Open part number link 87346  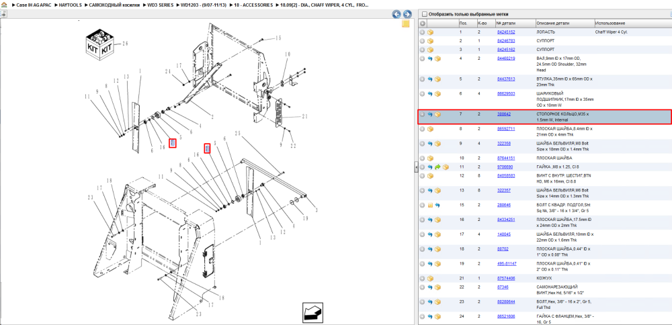[503, 287]
